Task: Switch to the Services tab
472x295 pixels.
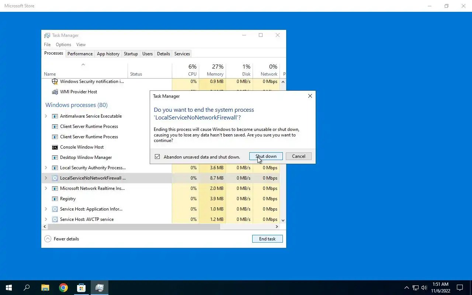Action: (x=182, y=54)
